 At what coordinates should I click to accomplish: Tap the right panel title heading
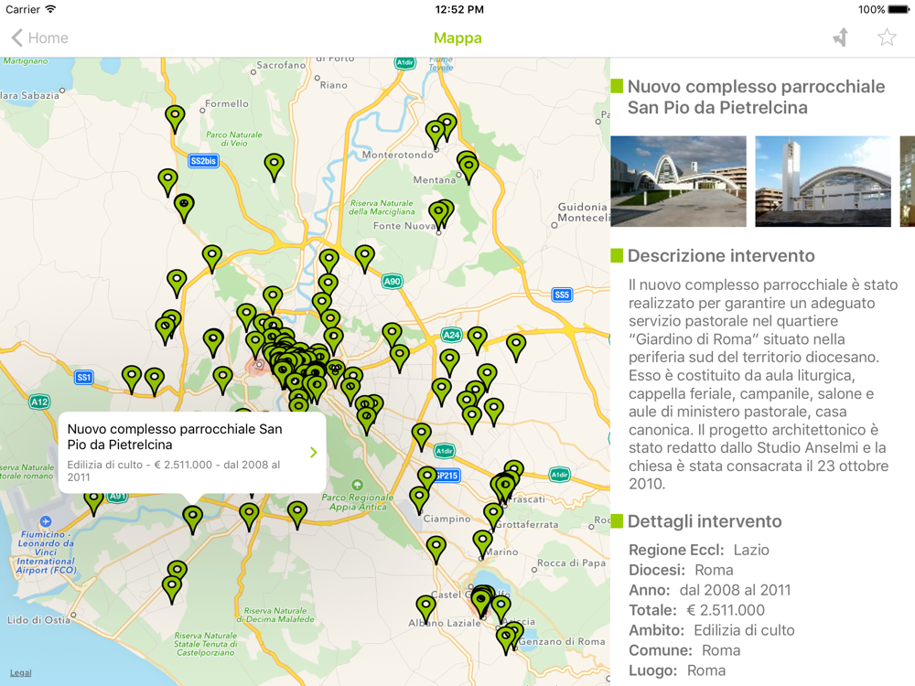[756, 97]
